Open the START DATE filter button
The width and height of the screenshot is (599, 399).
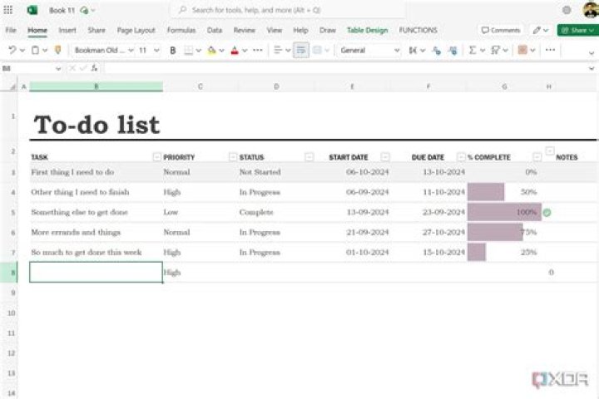[x=385, y=157]
